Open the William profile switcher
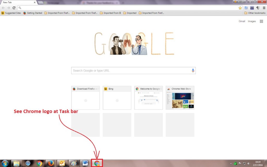Screen dimensions: 267x167 pos(240,2)
